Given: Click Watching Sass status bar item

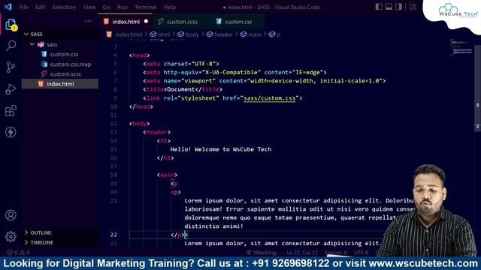Looking at the screenshot, I should [262, 253].
